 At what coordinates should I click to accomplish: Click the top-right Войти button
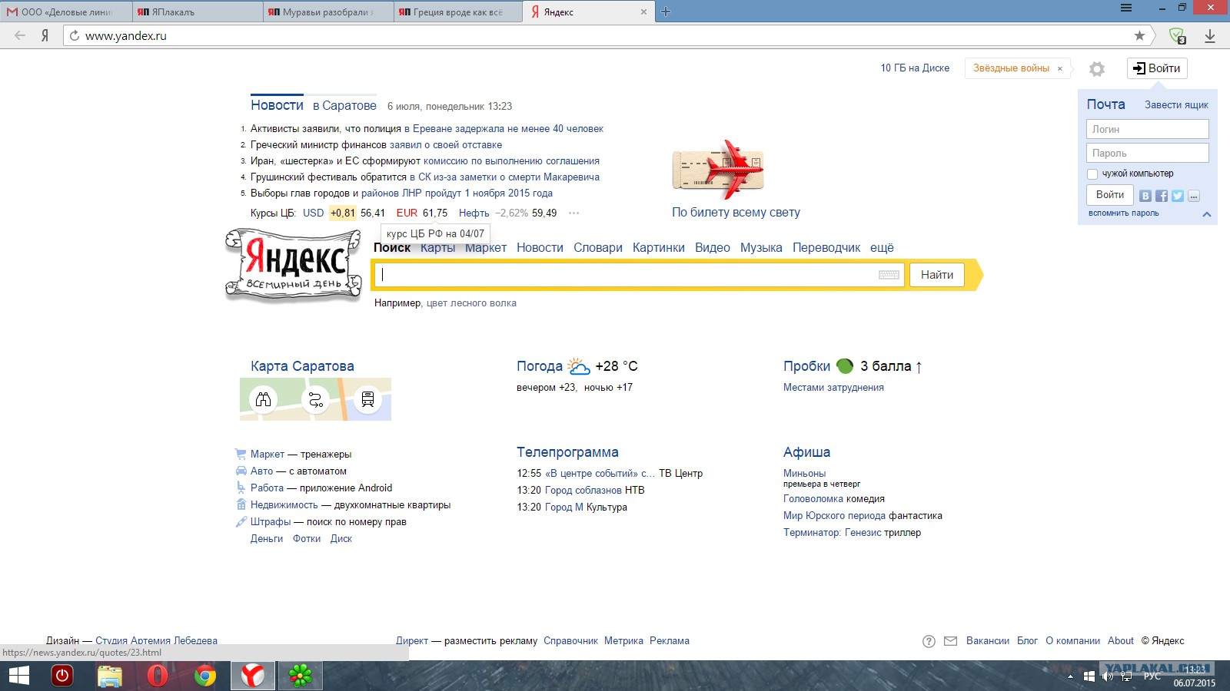[1157, 68]
